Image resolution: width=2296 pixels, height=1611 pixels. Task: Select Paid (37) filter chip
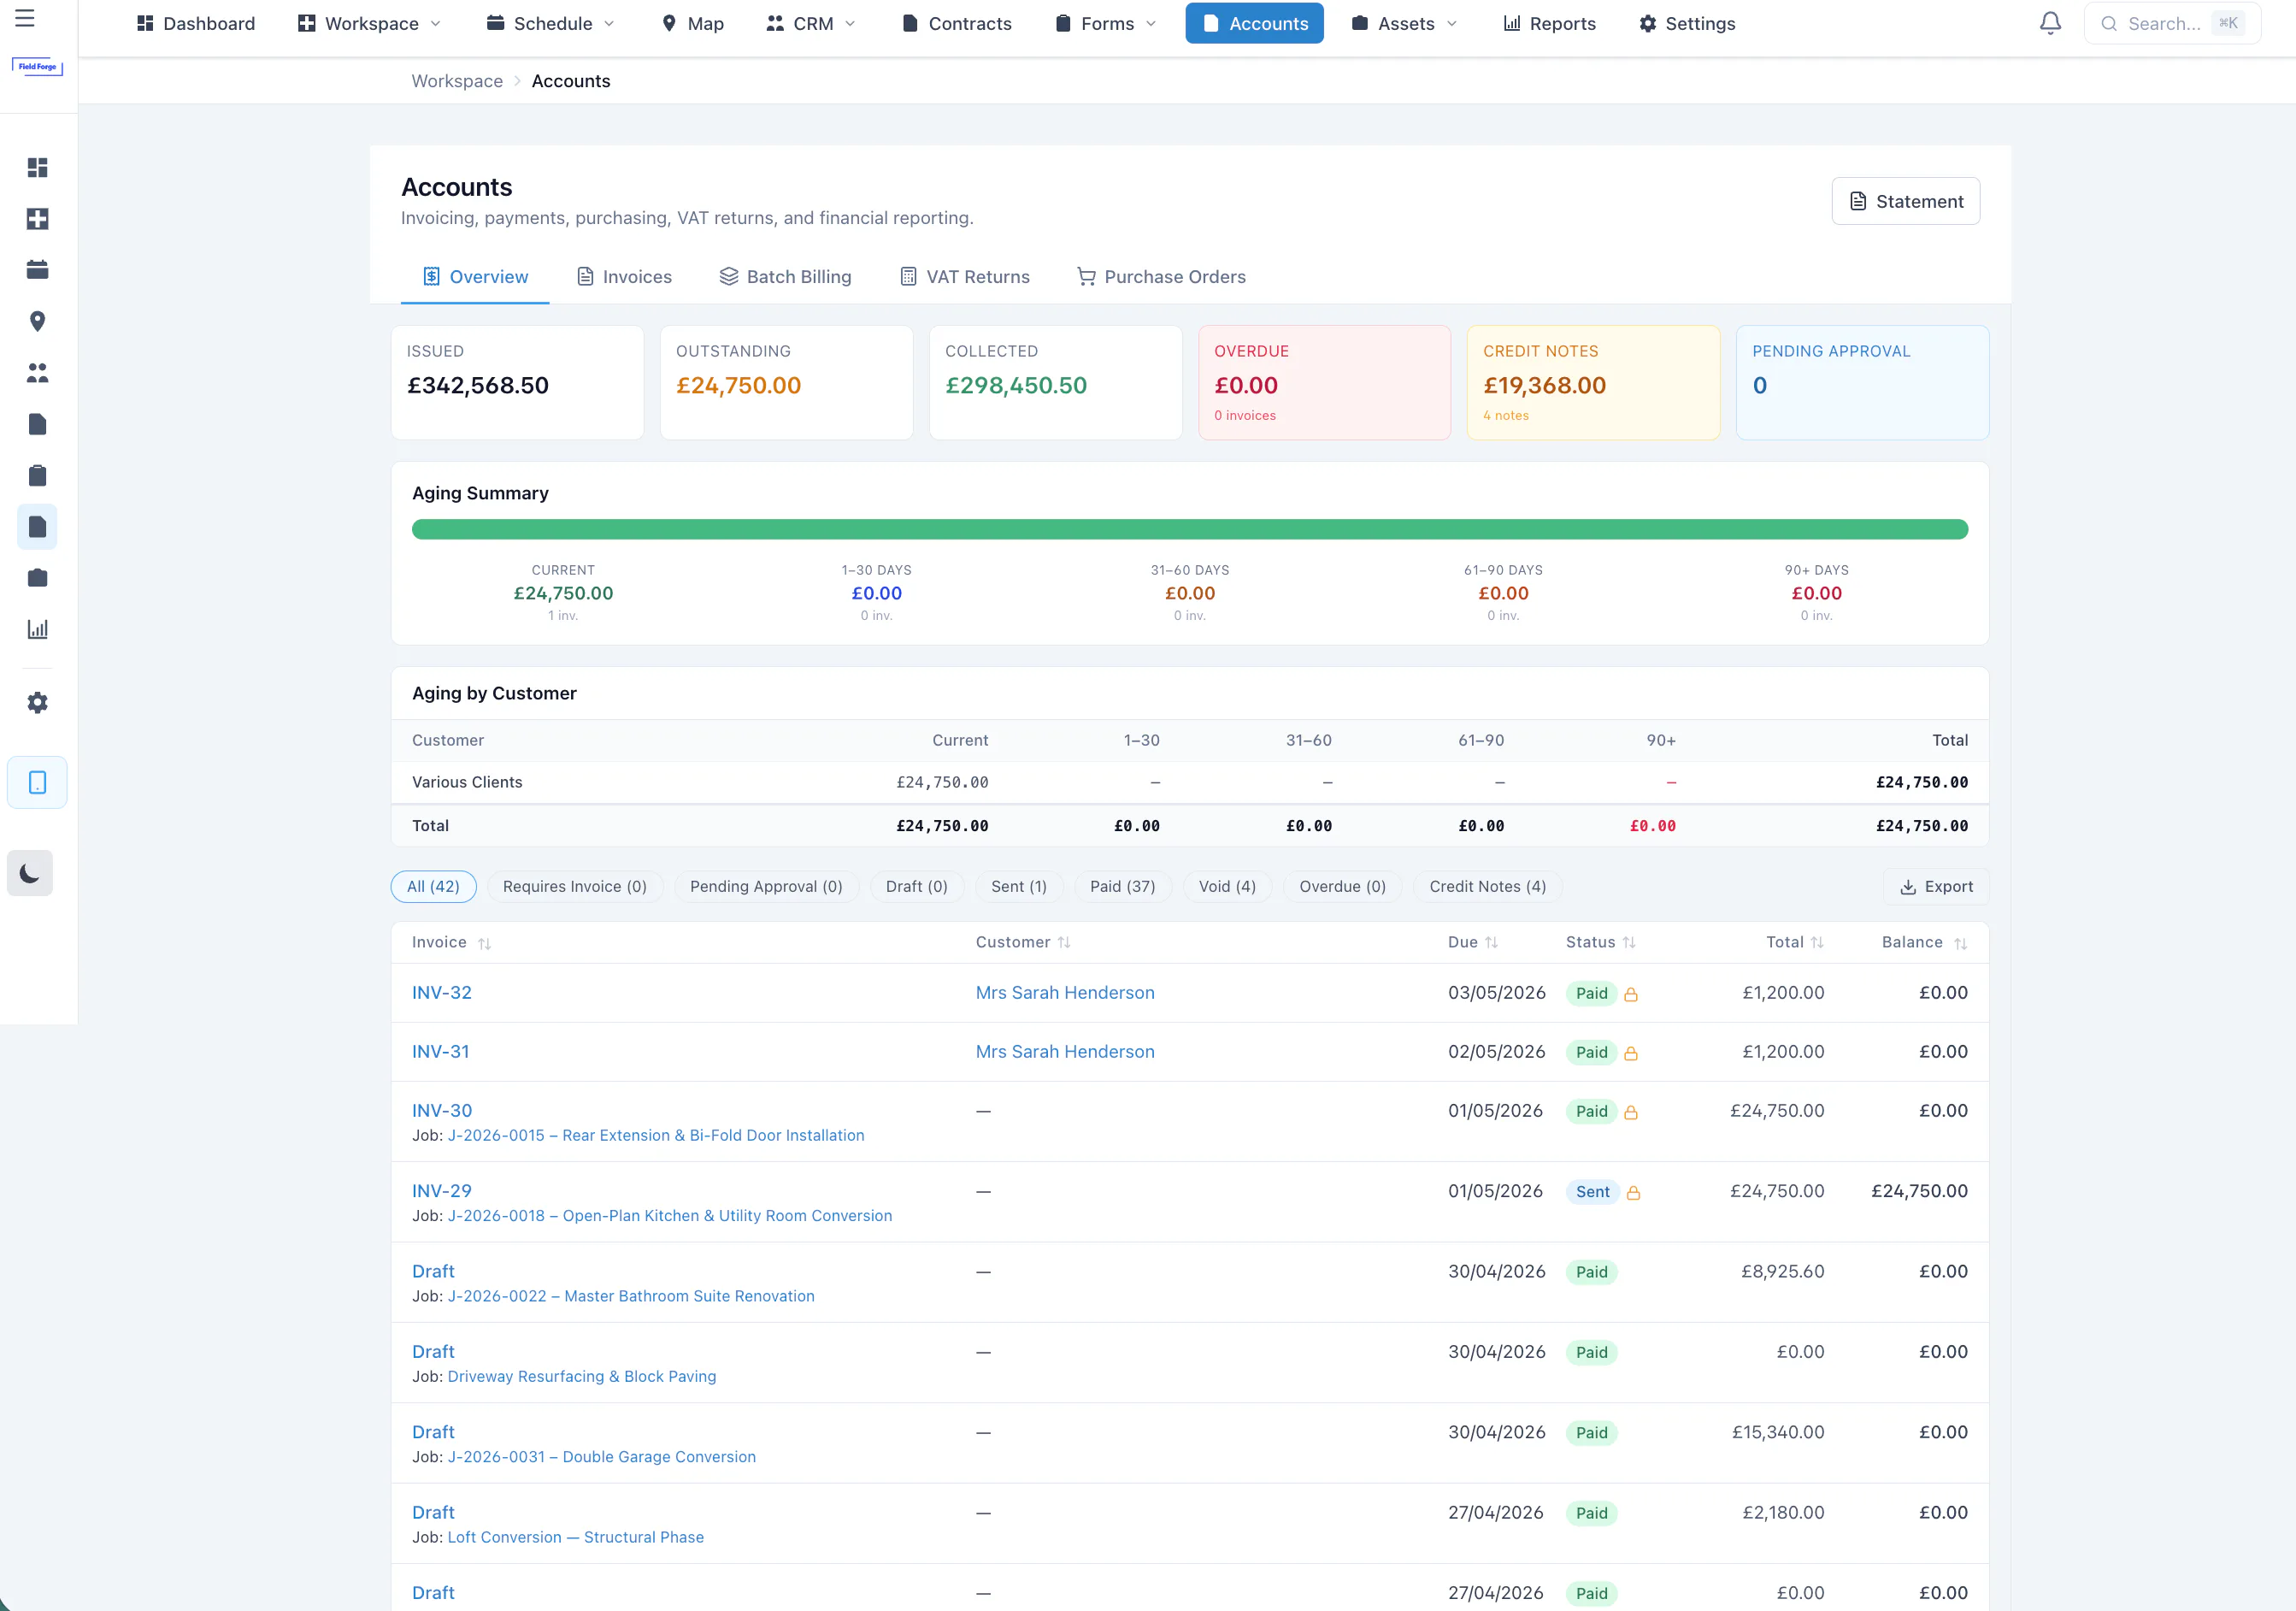(1122, 887)
